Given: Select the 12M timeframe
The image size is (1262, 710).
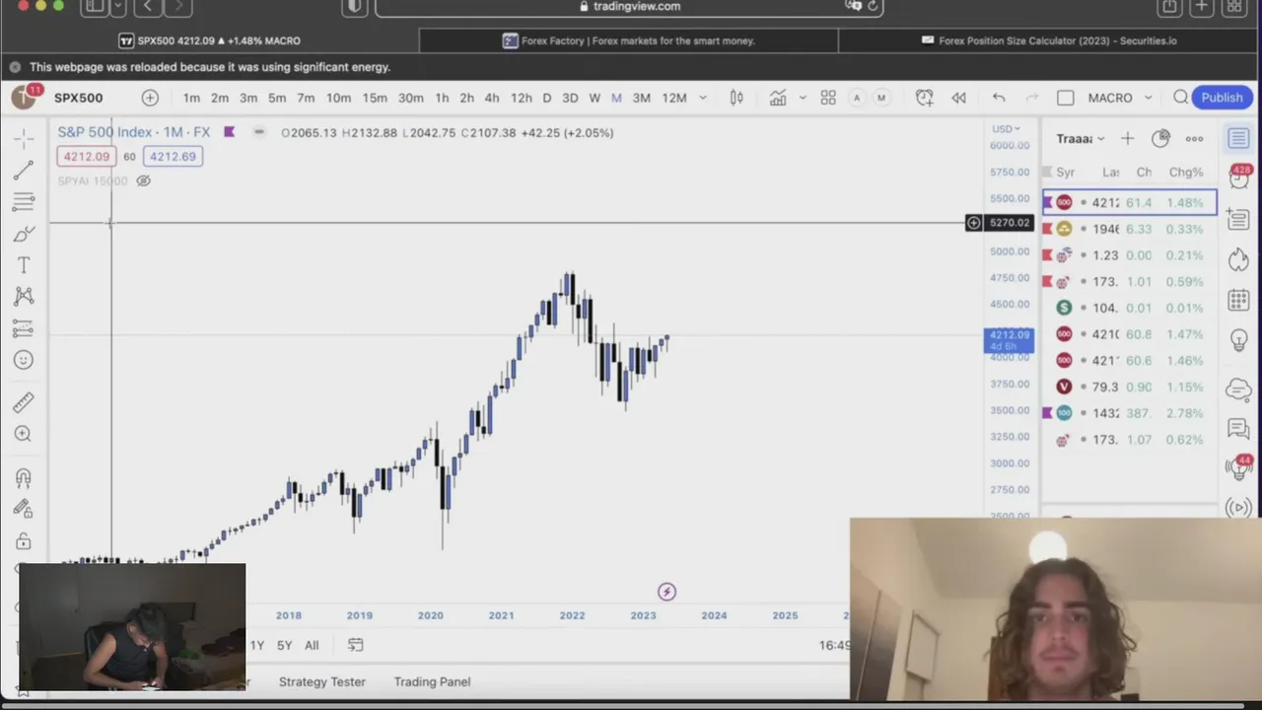Looking at the screenshot, I should pyautogui.click(x=674, y=98).
